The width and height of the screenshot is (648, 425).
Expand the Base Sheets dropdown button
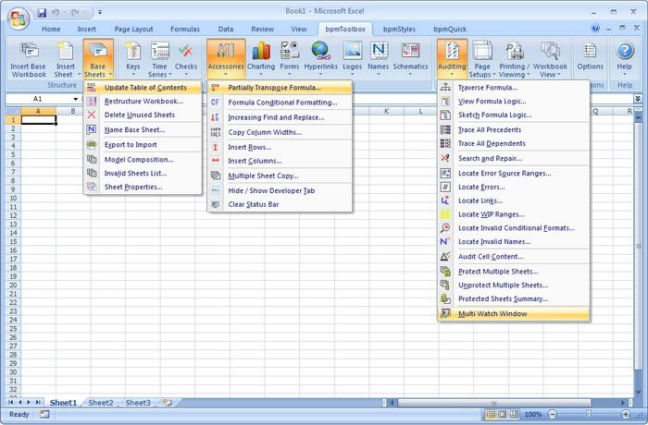pos(98,59)
